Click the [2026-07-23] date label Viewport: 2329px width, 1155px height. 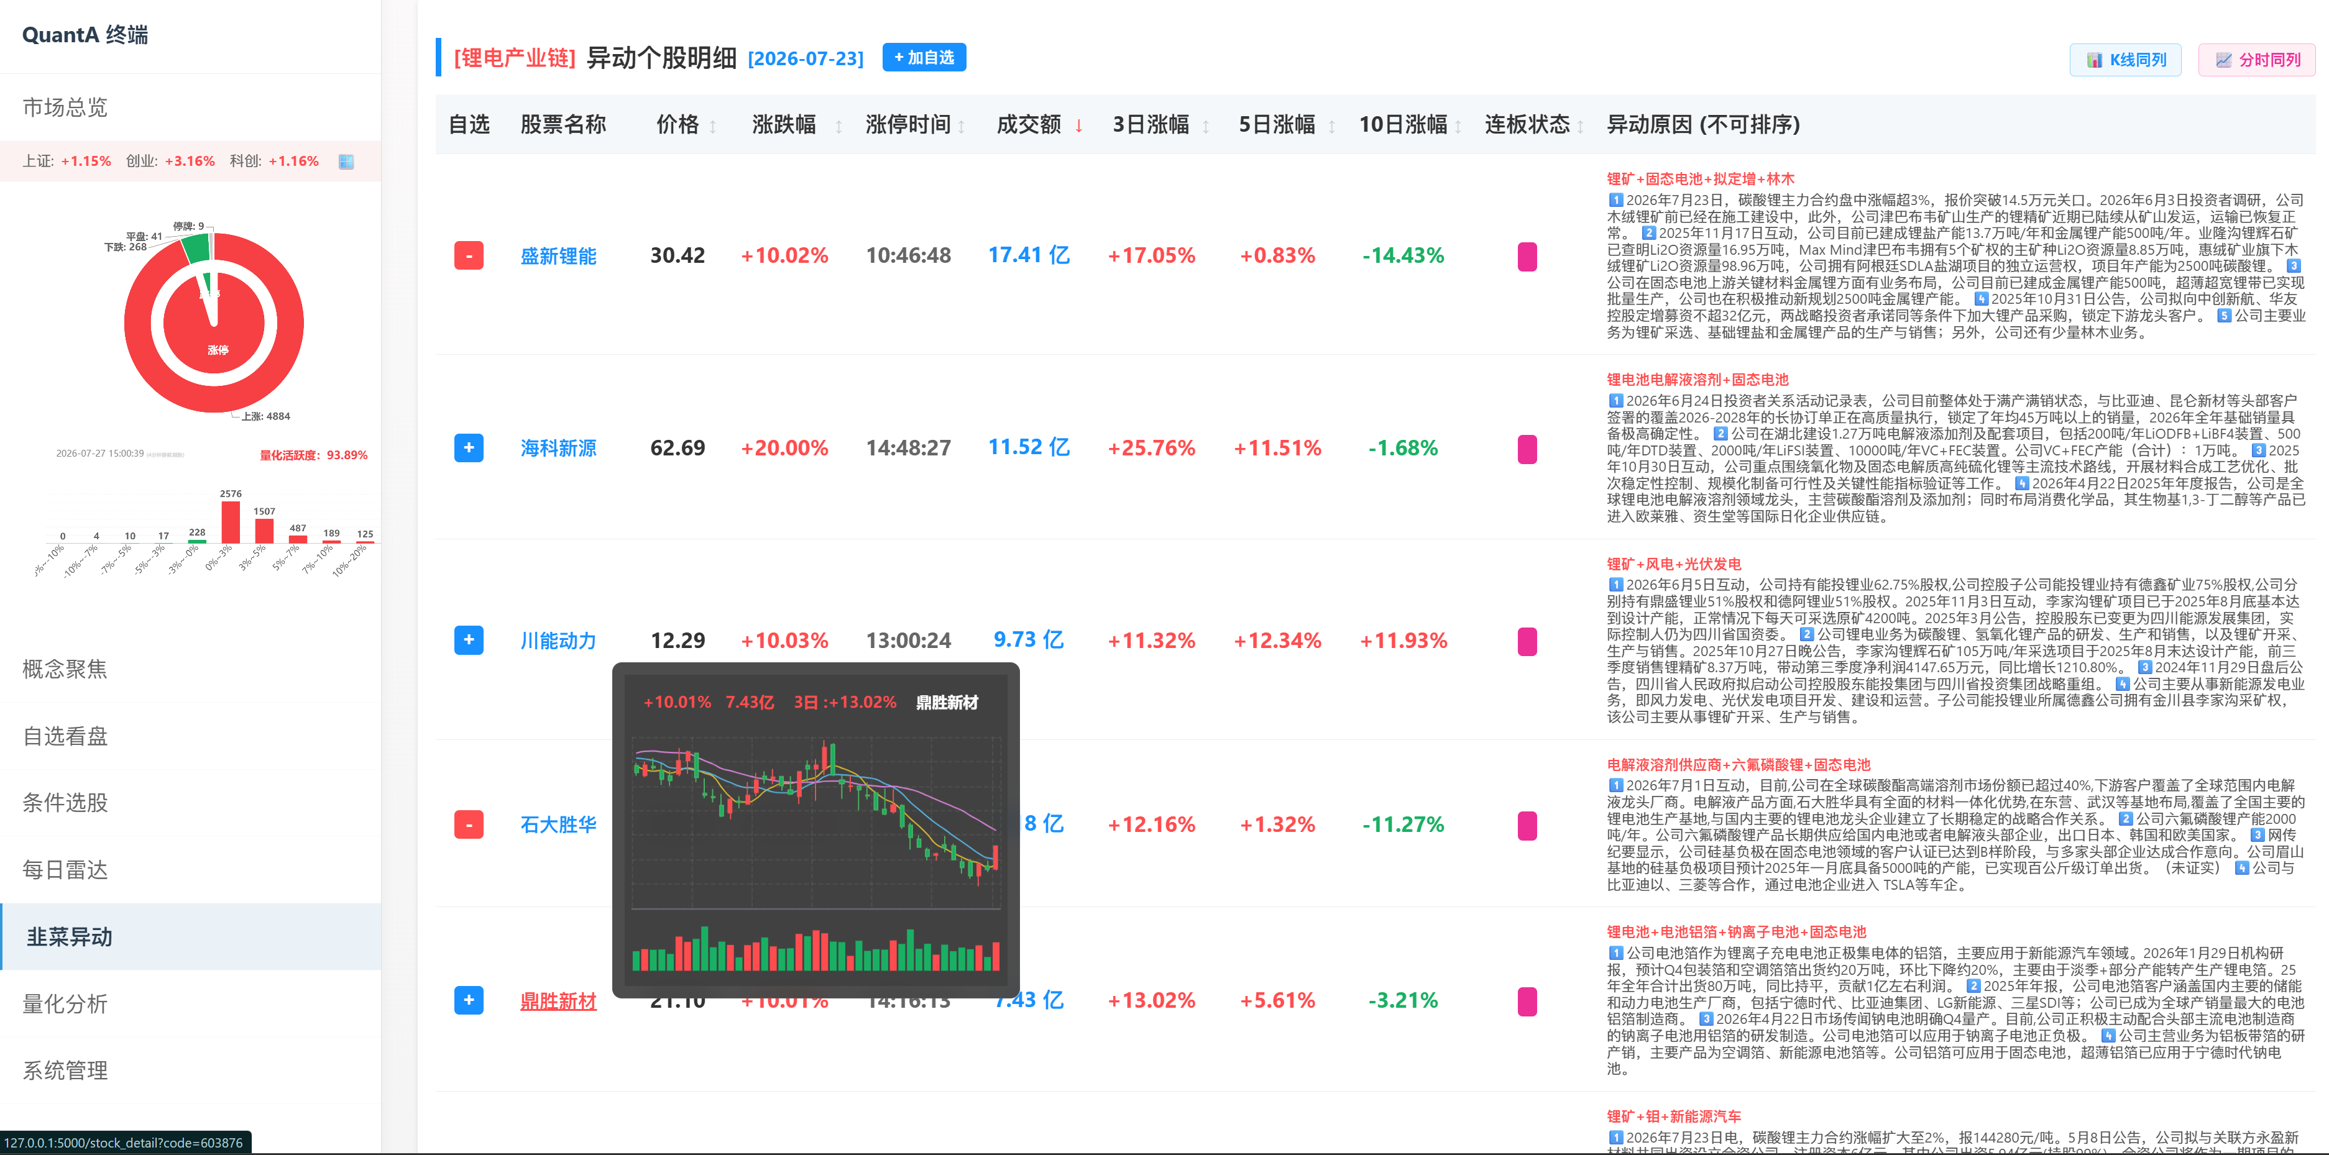806,59
